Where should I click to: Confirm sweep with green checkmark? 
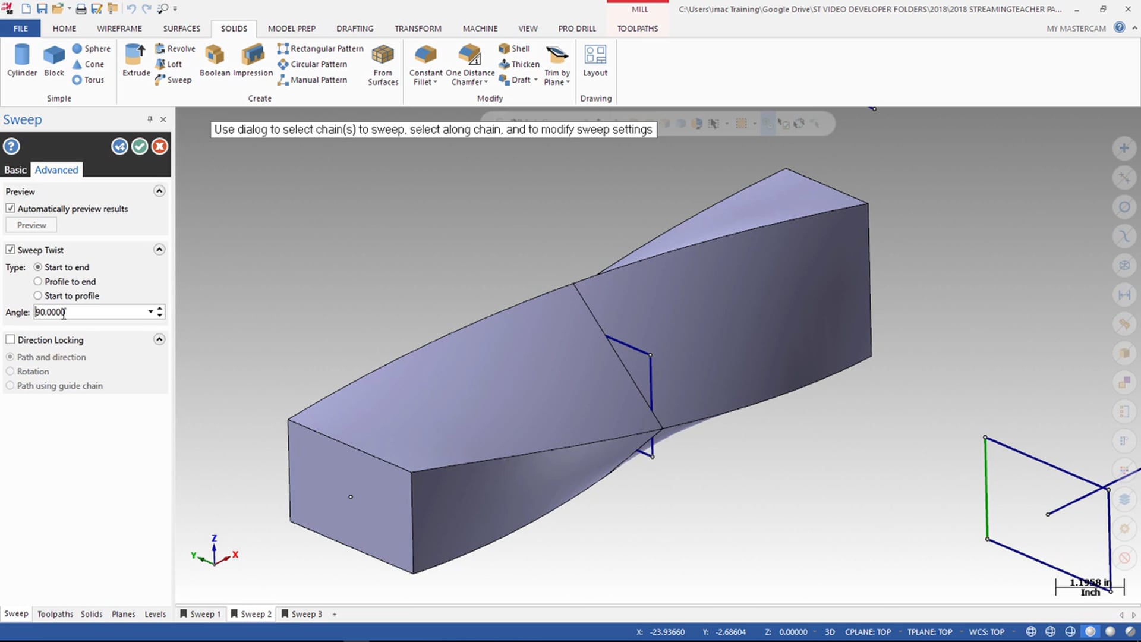(x=140, y=147)
